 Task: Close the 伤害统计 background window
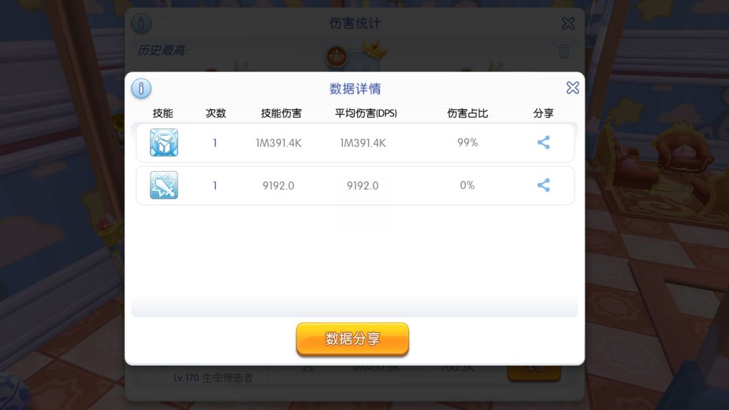coord(568,23)
